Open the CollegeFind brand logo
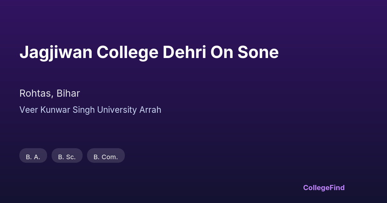Screen dimensions: 387x203 324,188
